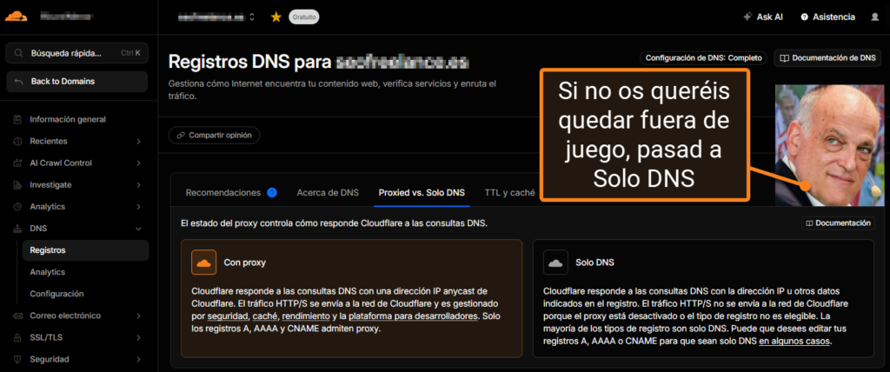Click the orange Con proxy cloud icon
Screen dimensions: 890x372
pos(203,262)
